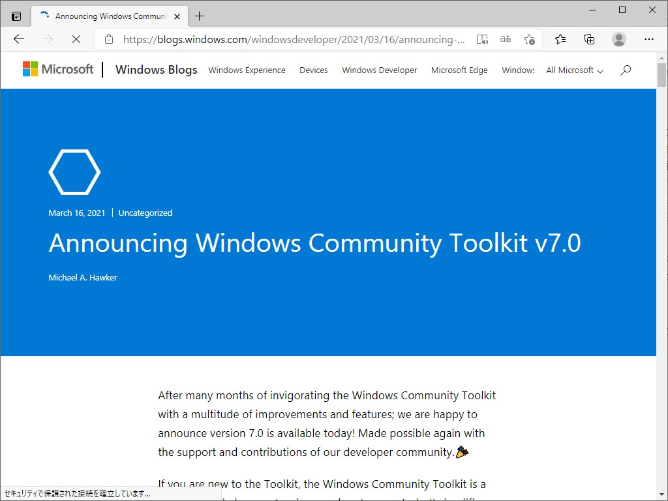The width and height of the screenshot is (668, 501).
Task: View Michael A. Hawker's author page
Action: (82, 277)
